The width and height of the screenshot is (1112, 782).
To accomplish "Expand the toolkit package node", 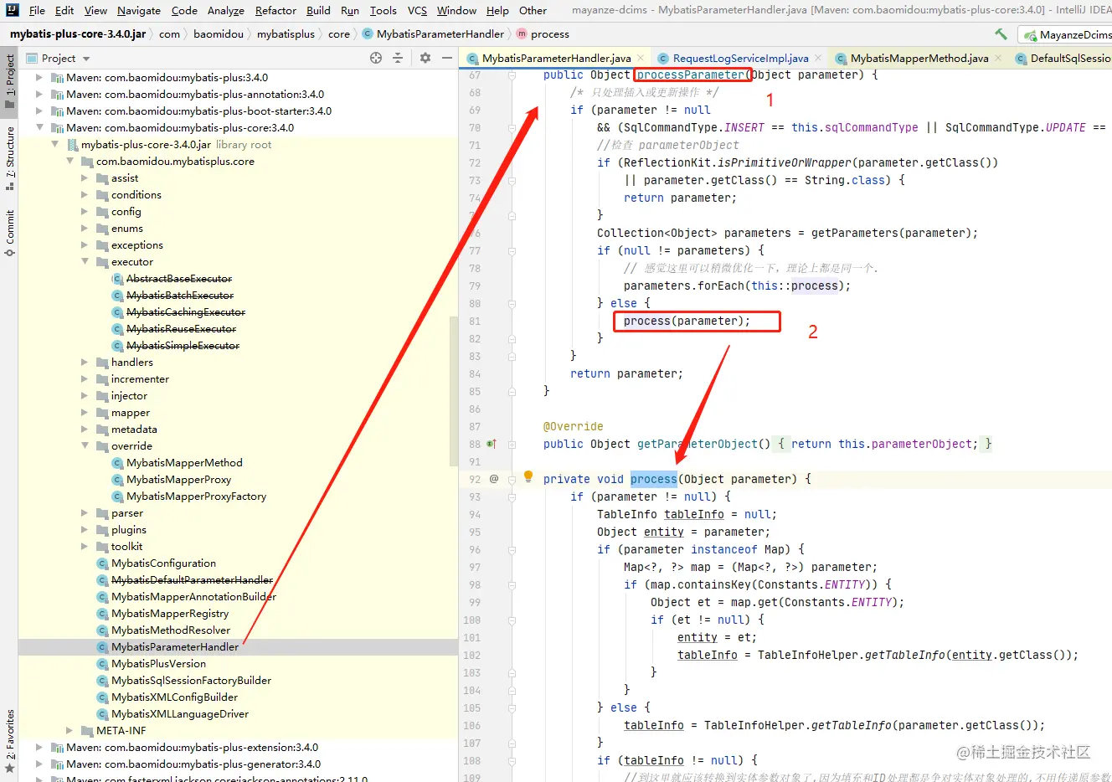I will (x=85, y=547).
